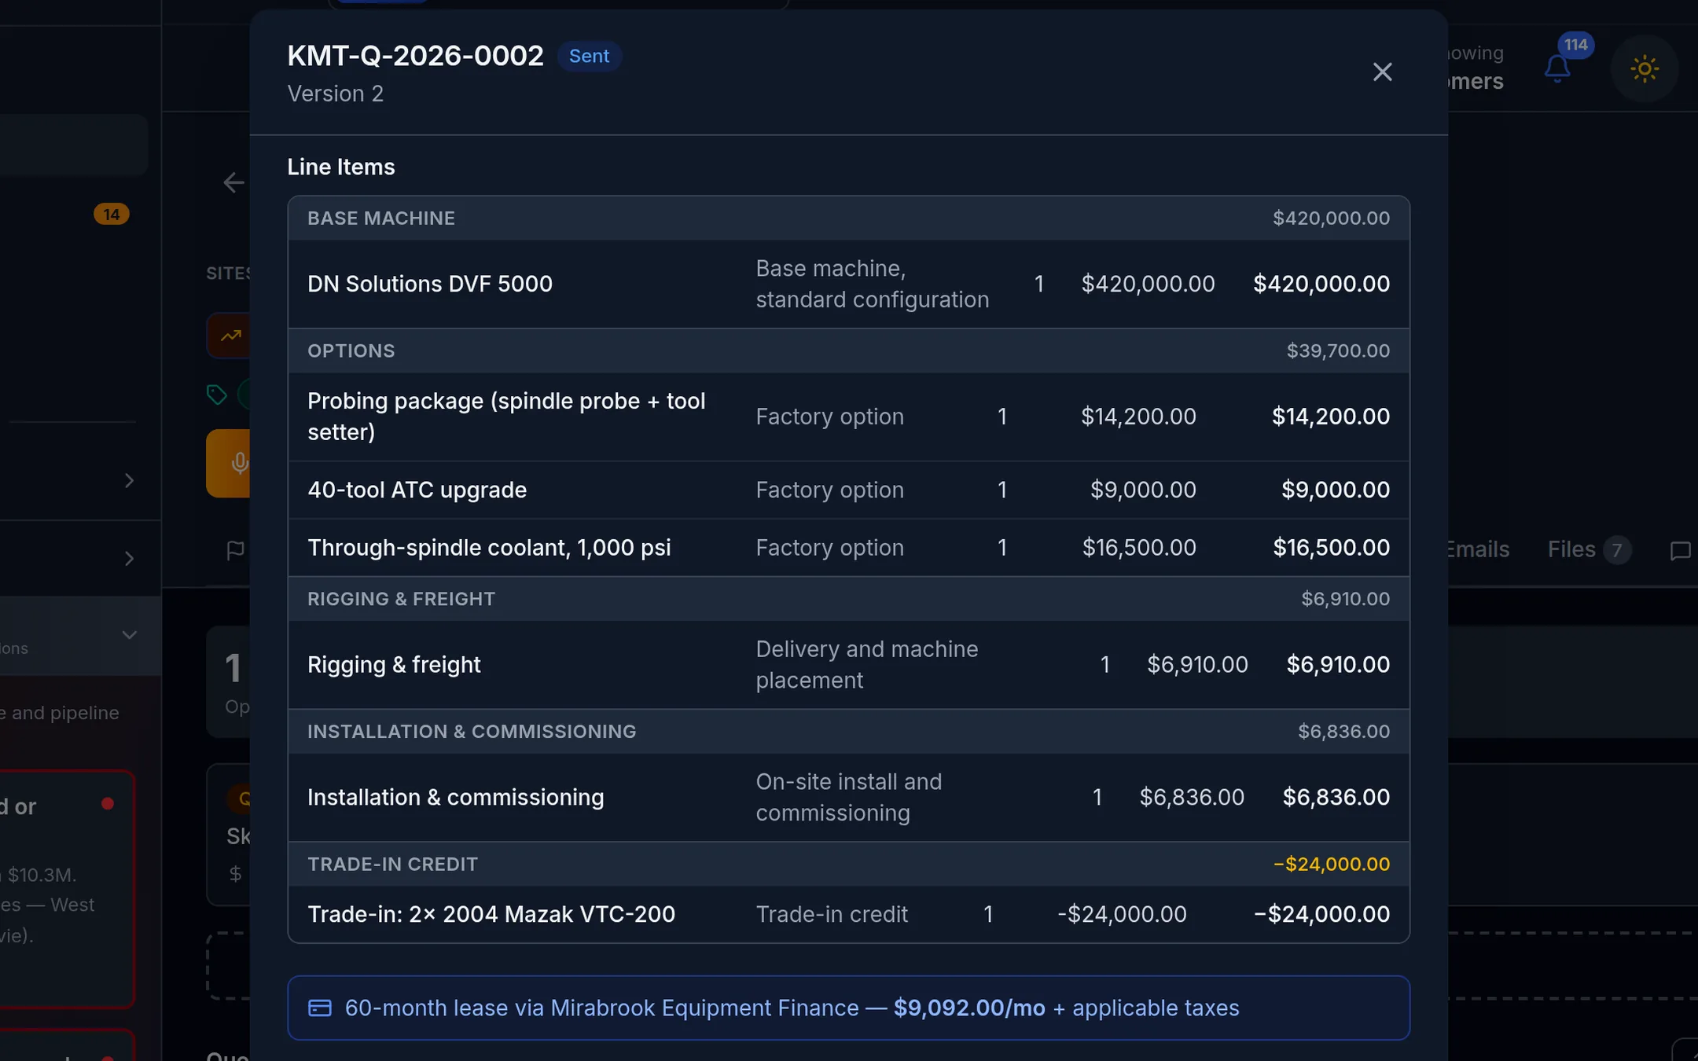Click the $420,000.00 base machine subtotal
1698x1061 pixels.
(x=1331, y=218)
